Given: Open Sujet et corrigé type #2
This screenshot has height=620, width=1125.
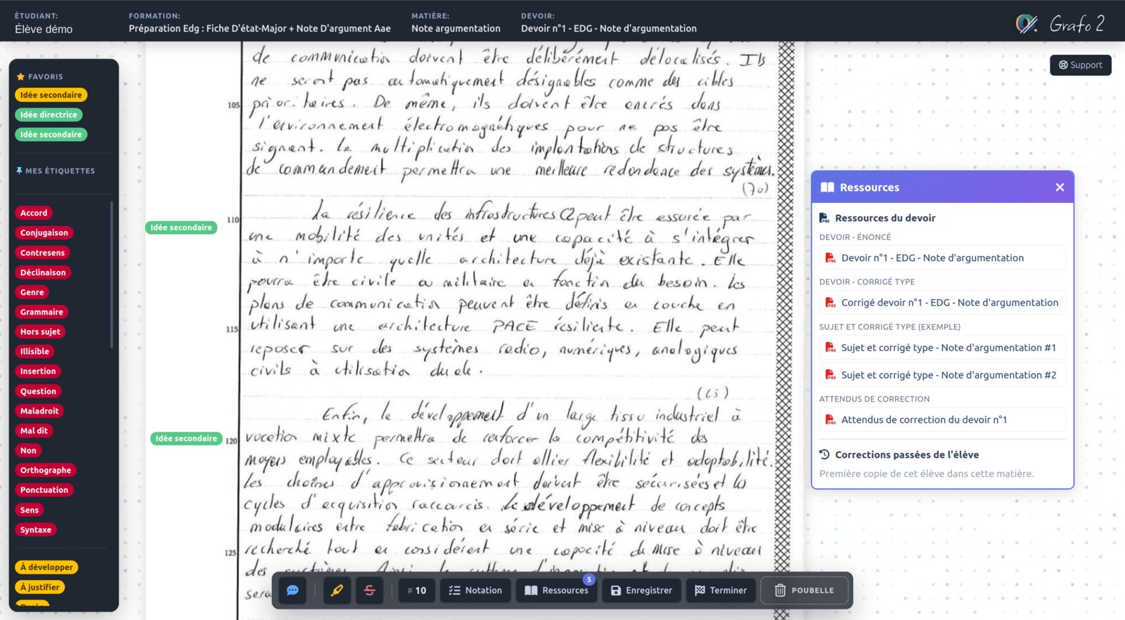Looking at the screenshot, I should tap(942, 375).
